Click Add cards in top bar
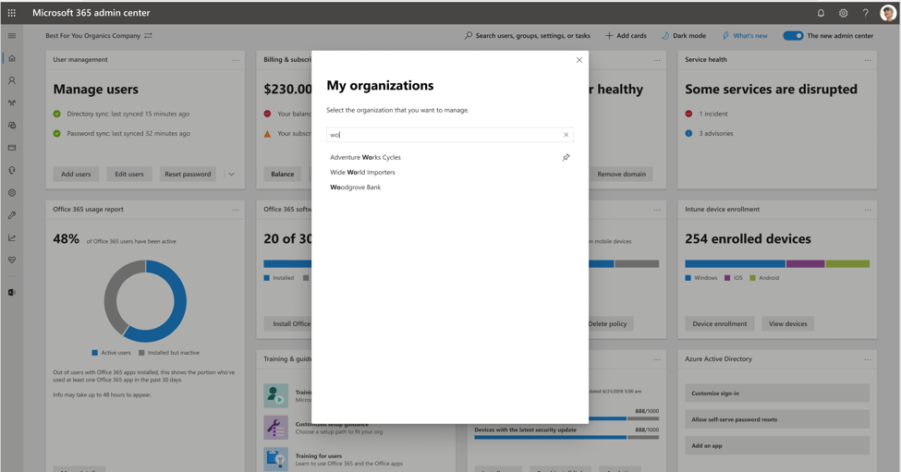The width and height of the screenshot is (901, 472). (626, 36)
